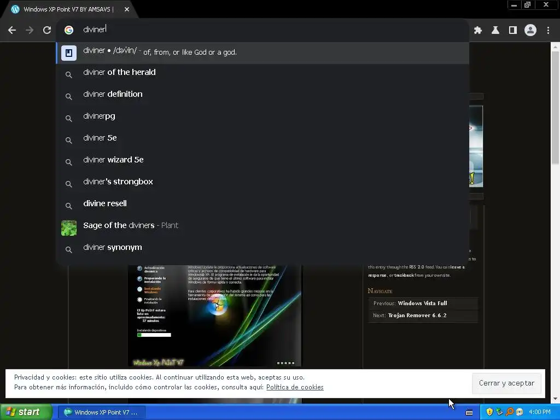
Task: Open the profile avatar menu
Action: 530,31
